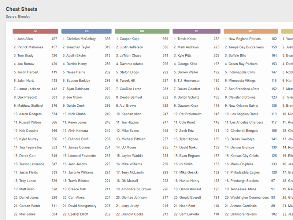The height and width of the screenshot is (220, 293).
Task: Click the purple TE column header
Action: [x=196, y=31]
